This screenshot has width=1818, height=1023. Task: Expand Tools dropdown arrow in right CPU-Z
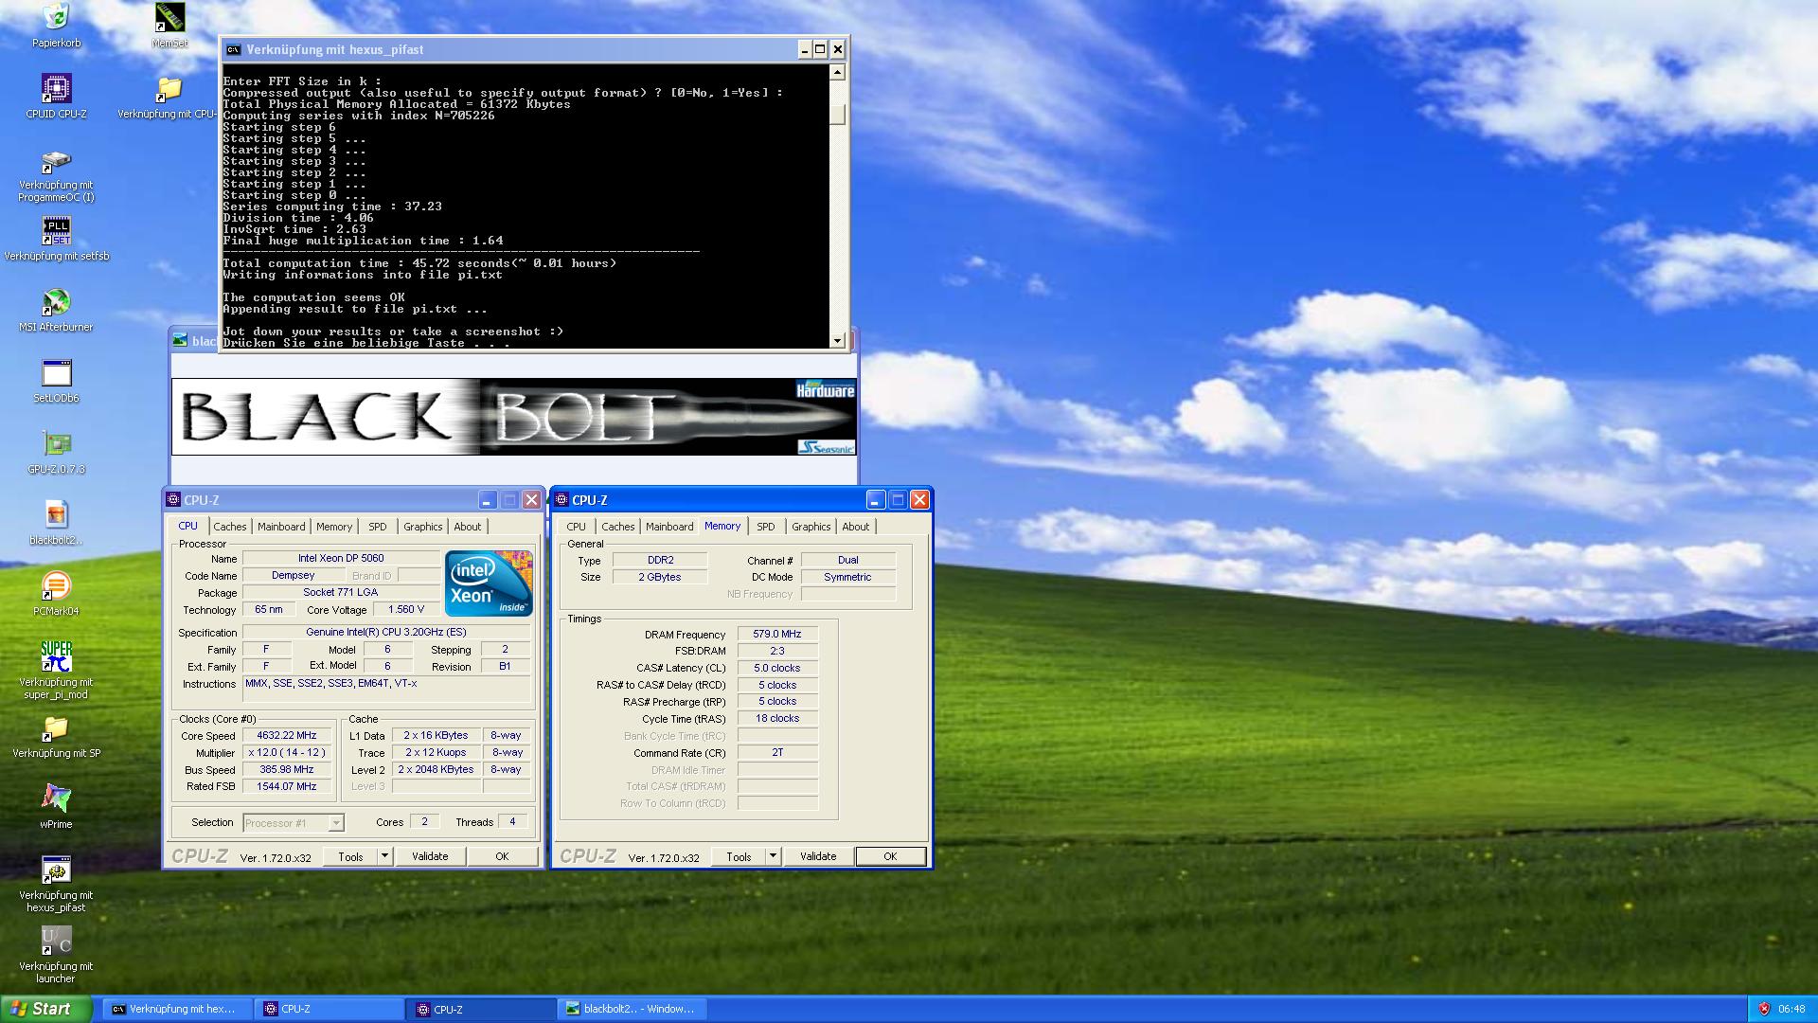click(x=773, y=856)
